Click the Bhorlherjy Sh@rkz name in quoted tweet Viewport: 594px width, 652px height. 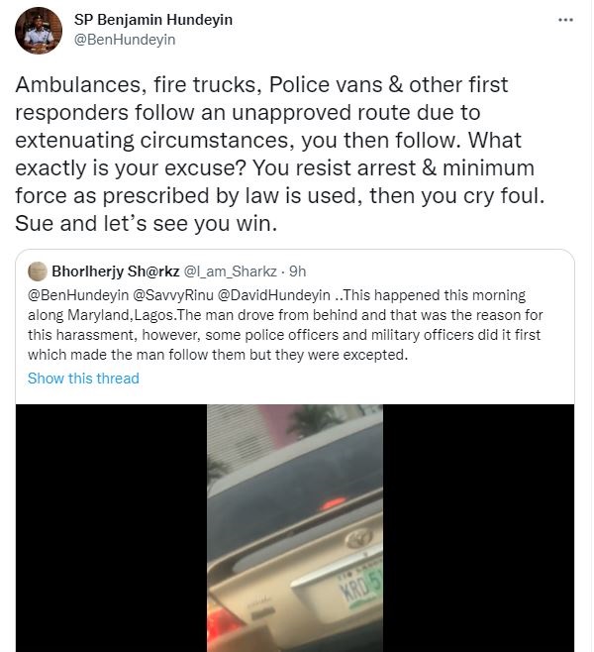click(x=116, y=272)
